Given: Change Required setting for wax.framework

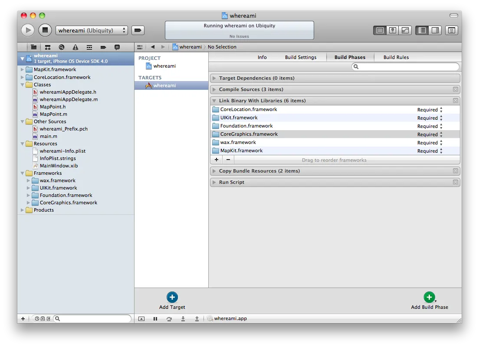Looking at the screenshot, I should (430, 143).
